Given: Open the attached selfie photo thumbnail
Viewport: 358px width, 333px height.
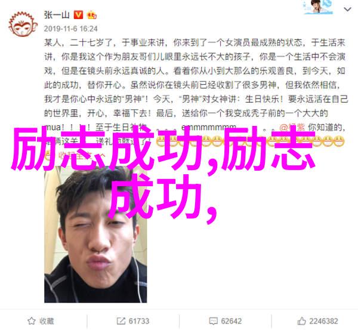Looking at the screenshot, I should pyautogui.click(x=95, y=234).
